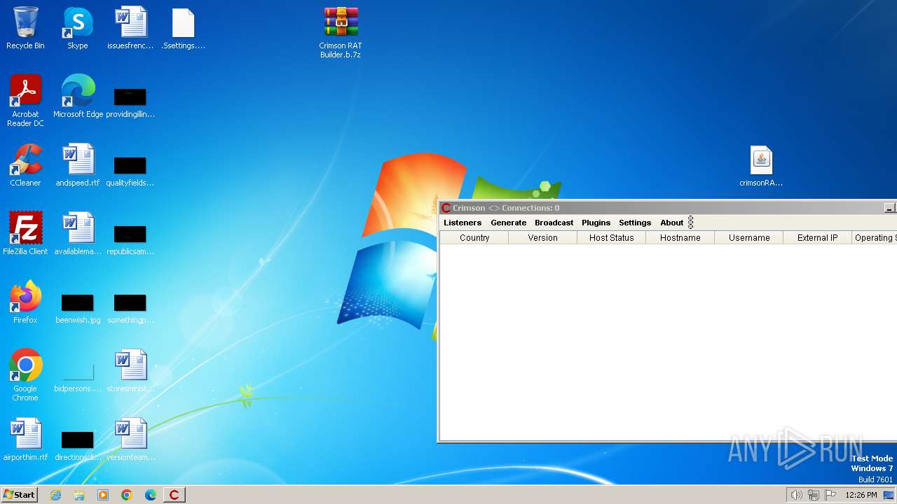Click the 12:26 PM system clock
Screen dimensions: 897x504
pos(861,495)
